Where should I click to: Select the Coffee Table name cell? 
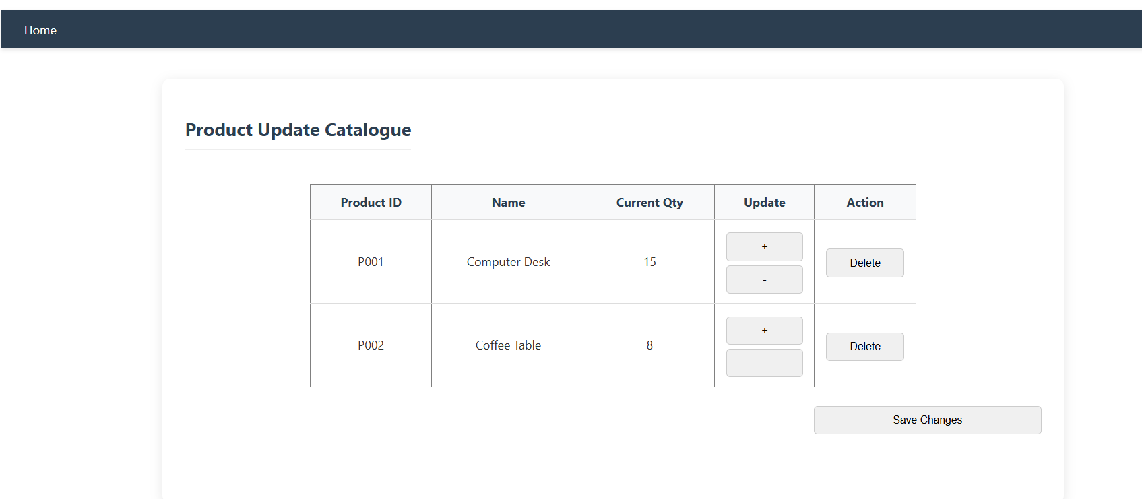pyautogui.click(x=508, y=345)
